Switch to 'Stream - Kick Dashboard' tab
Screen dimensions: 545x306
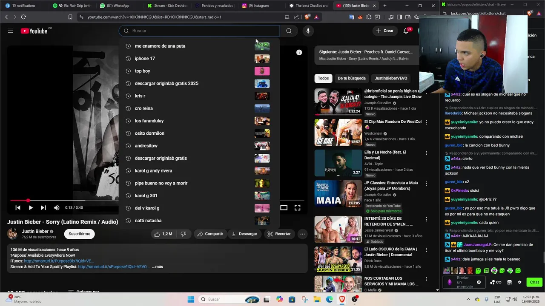pyautogui.click(x=166, y=6)
